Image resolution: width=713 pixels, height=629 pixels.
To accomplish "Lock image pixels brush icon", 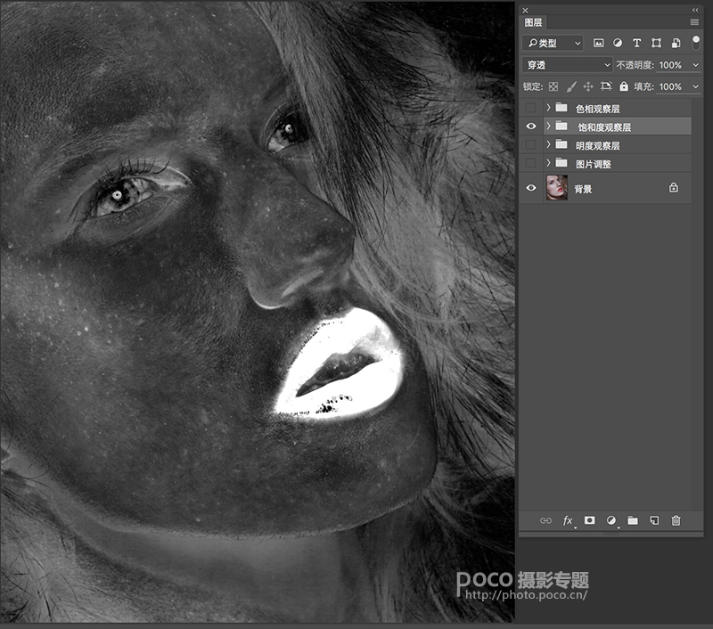I will 571,86.
